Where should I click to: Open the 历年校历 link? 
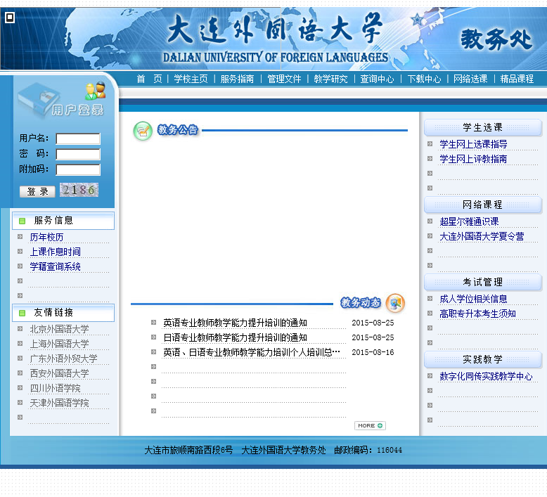(46, 237)
